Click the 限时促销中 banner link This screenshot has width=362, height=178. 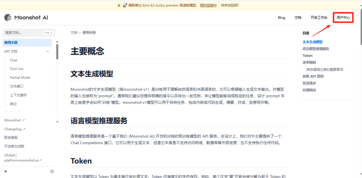(x=208, y=5)
